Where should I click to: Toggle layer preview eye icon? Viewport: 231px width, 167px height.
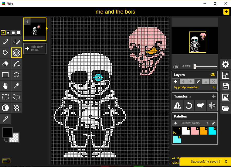tap(213, 75)
